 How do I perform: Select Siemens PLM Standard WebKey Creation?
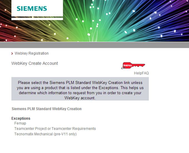[x=47, y=109]
